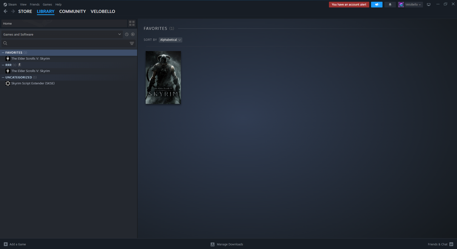Screen dimensions: 457x249
Task: Toggle sort by recent activity clock icon
Action: tap(127, 34)
